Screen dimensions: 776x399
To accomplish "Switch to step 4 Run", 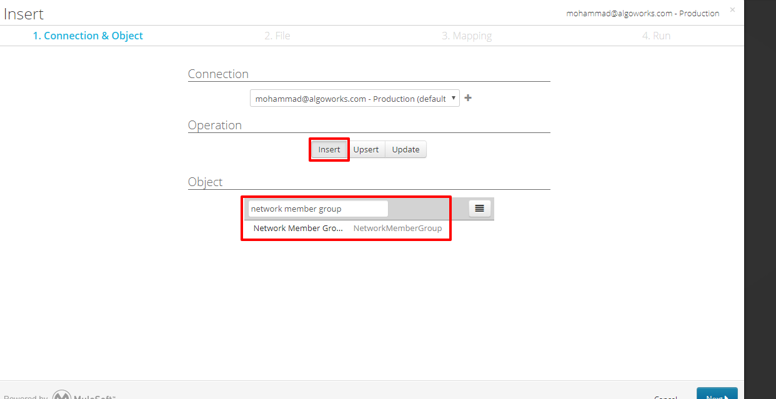I will pos(656,36).
